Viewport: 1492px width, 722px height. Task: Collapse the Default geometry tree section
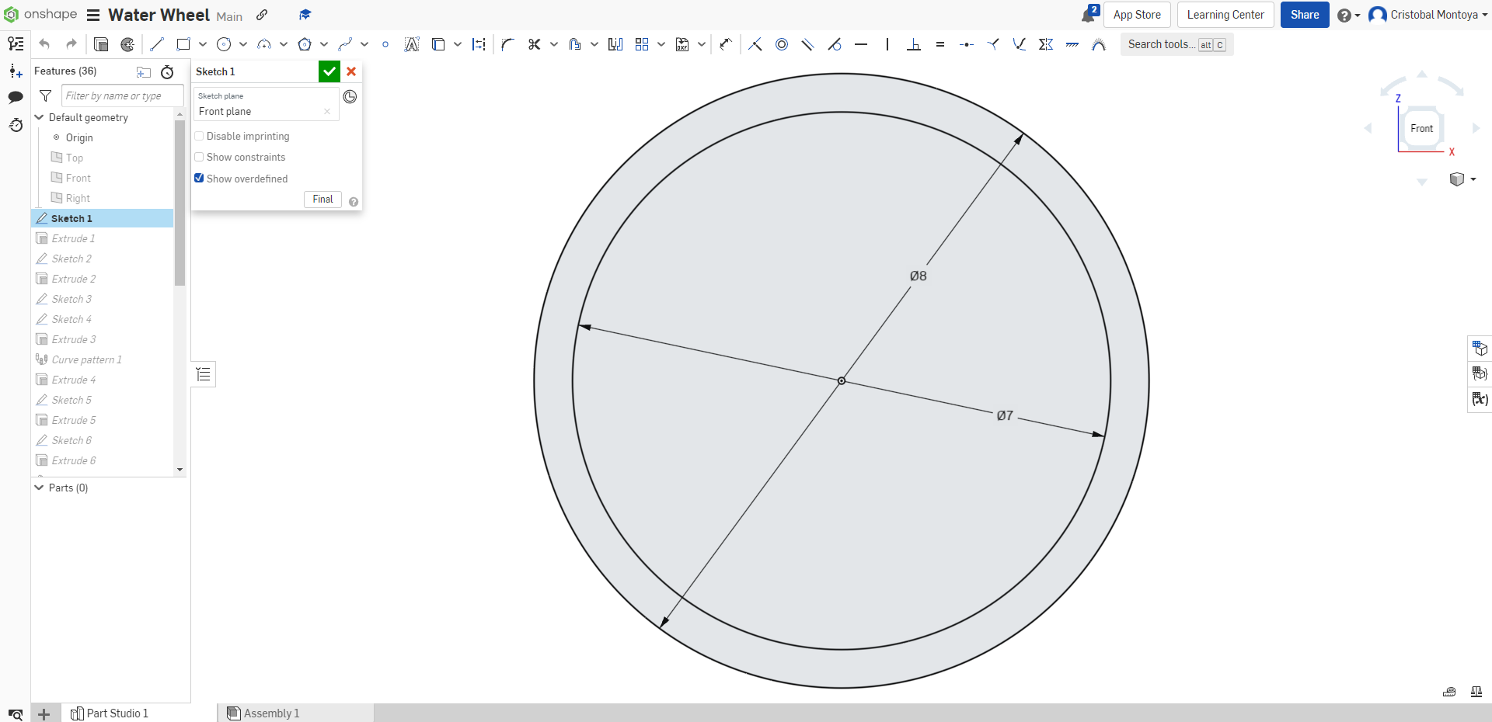click(37, 117)
